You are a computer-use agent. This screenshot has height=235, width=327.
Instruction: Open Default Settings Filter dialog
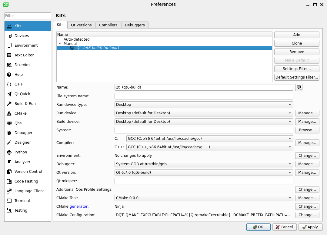click(x=297, y=77)
